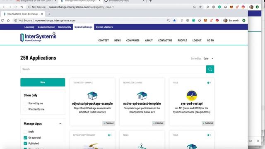The width and height of the screenshot is (265, 149).
Task: Click Published badge on objectscript-package-example card
Action: pyautogui.click(x=108, y=123)
